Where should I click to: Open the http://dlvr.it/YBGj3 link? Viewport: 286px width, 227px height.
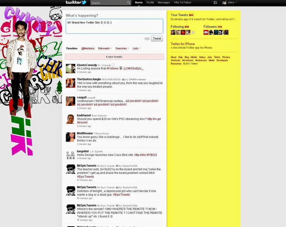(x=146, y=155)
